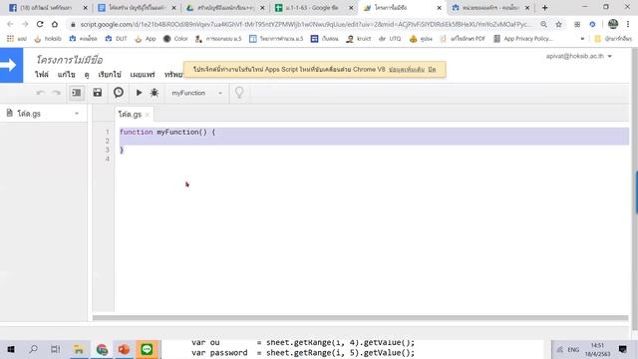The height and width of the screenshot is (359, 638).
Task: Open a new browser tab
Action: click(x=545, y=8)
